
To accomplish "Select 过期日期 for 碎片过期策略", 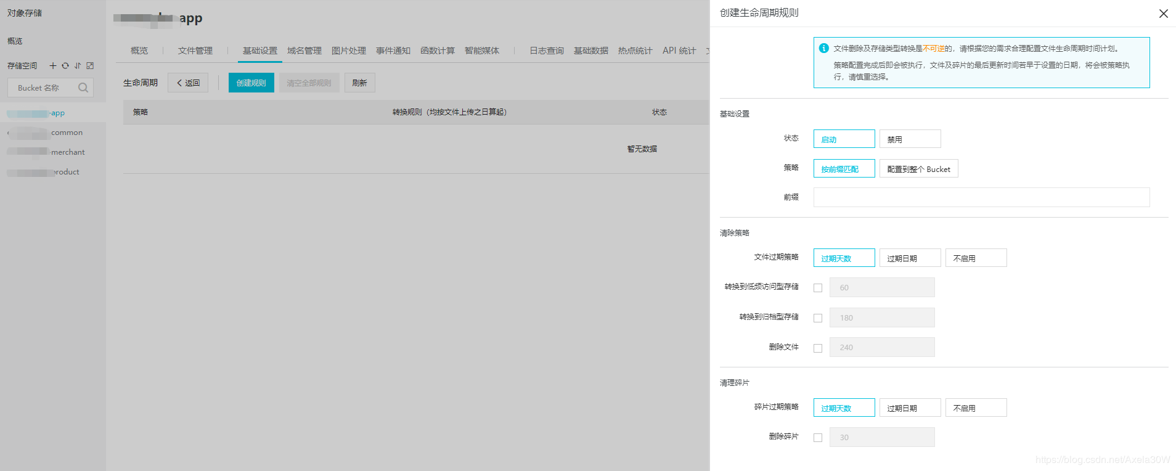I will coord(910,408).
